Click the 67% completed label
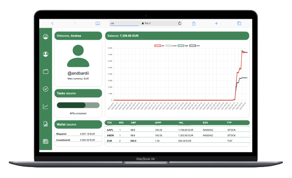The width and height of the screenshot is (292, 178). (x=78, y=113)
